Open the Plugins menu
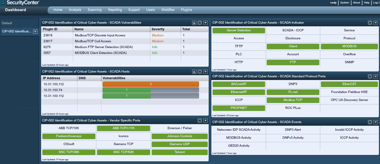Image resolution: width=380 pixels, height=164 pixels. [x=186, y=10]
